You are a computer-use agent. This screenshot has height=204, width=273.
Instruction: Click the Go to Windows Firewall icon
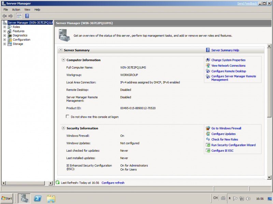[208, 129]
